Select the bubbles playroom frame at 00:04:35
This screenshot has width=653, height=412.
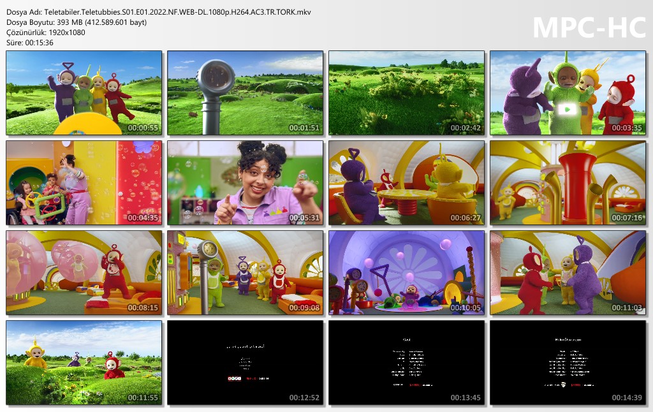pos(84,183)
